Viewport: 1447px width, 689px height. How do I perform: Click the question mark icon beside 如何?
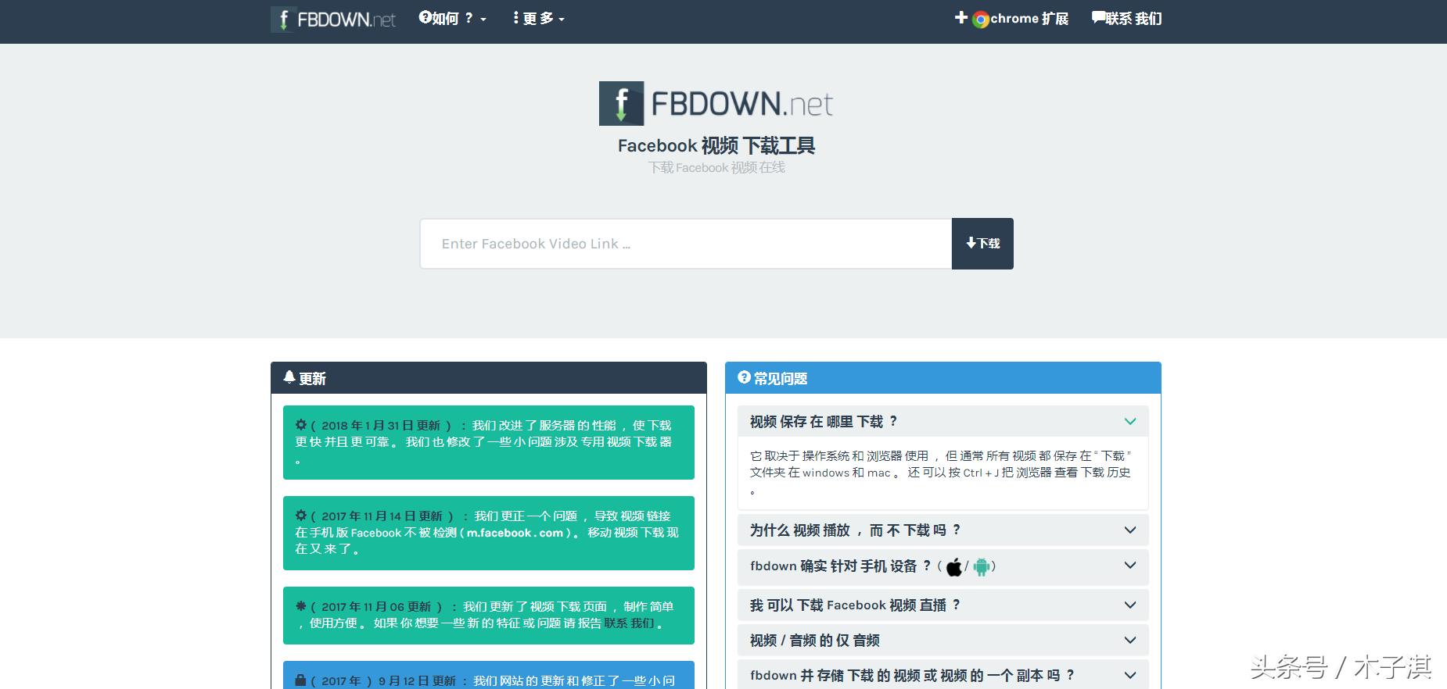425,17
